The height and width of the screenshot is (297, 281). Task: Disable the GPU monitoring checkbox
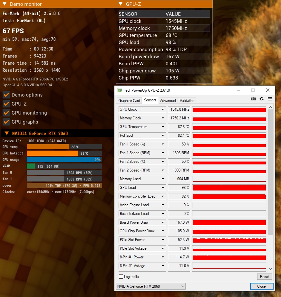(x=6, y=113)
